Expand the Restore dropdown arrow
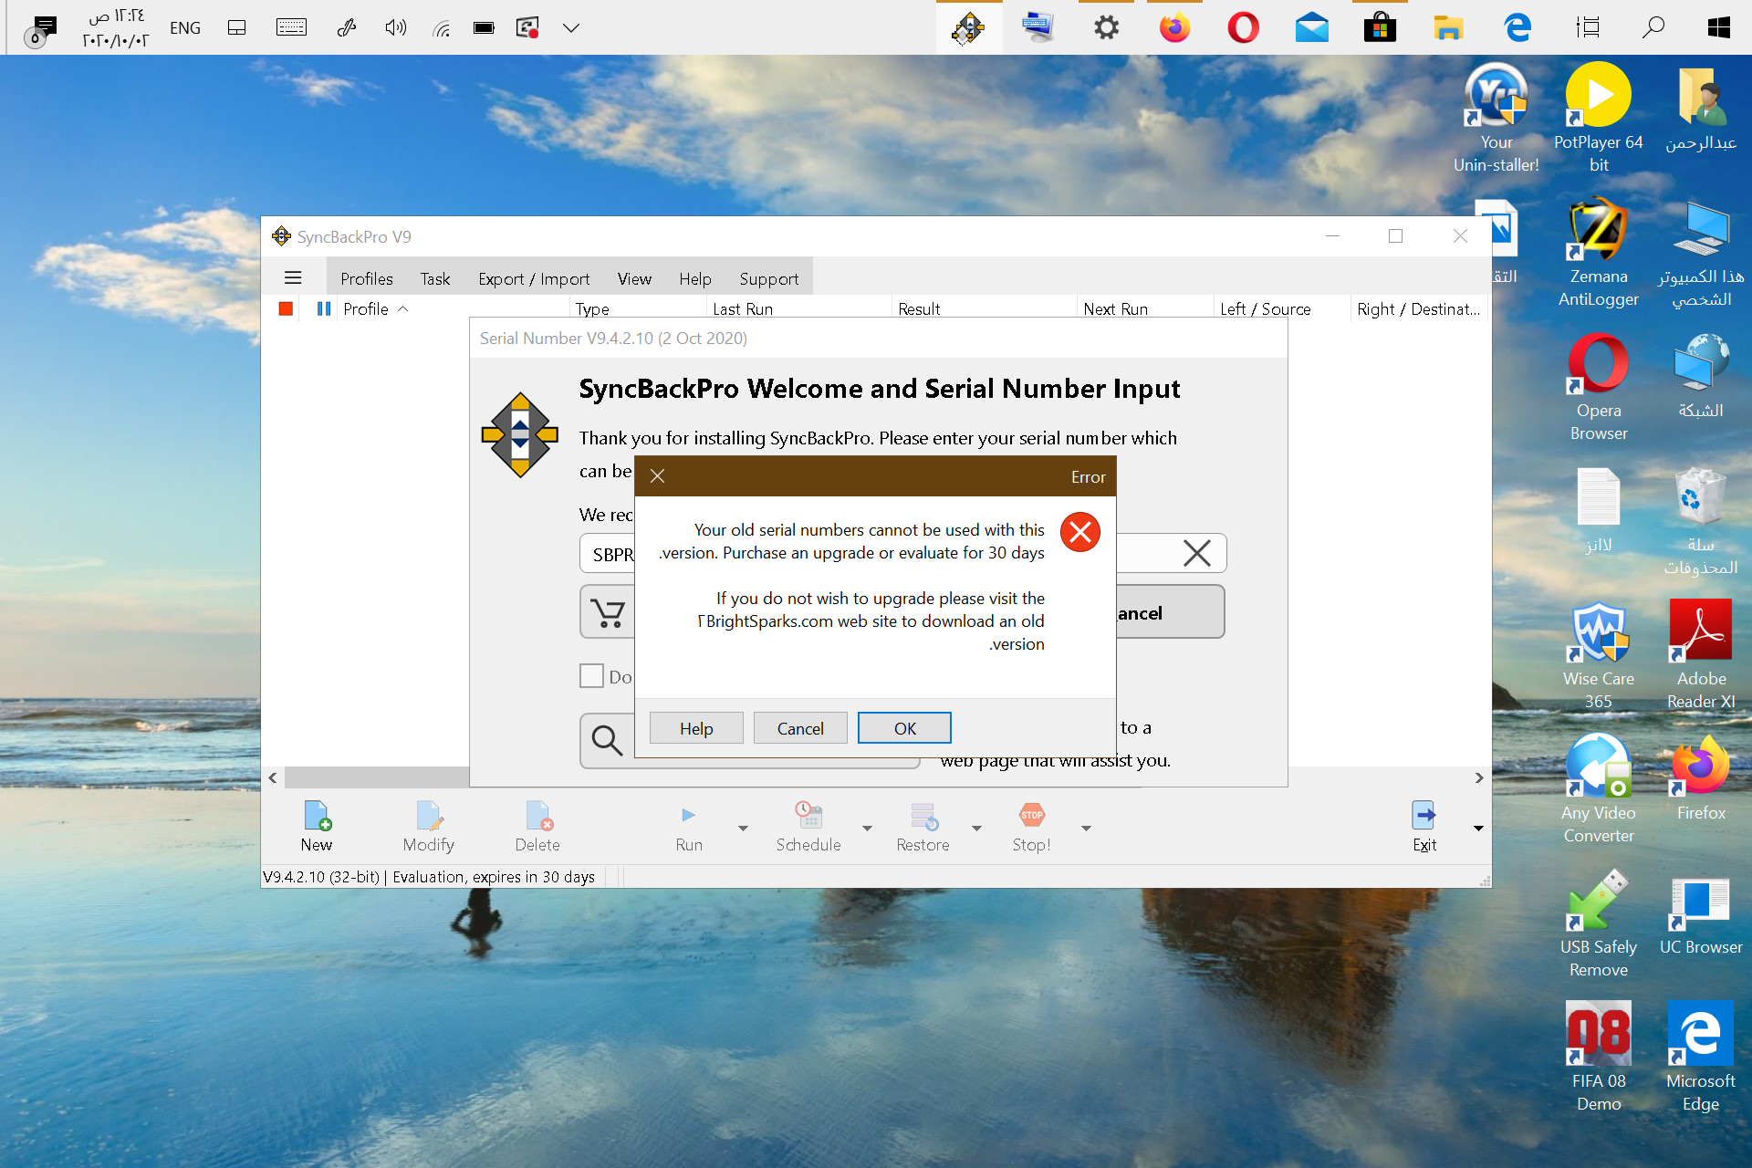 (x=976, y=828)
